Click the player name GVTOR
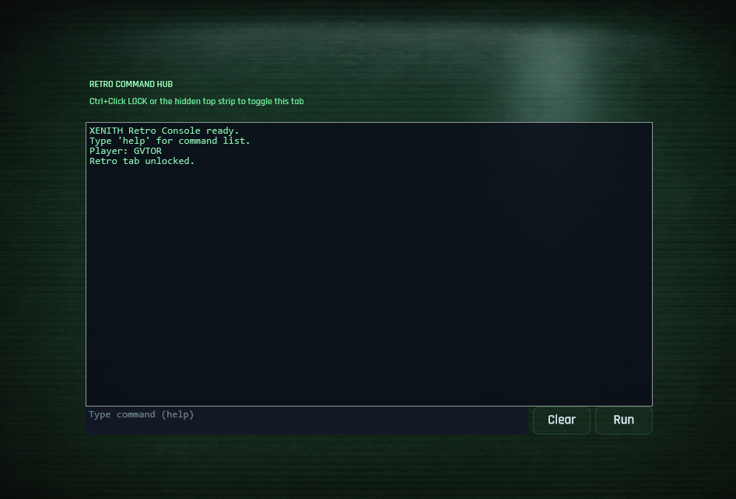 click(x=147, y=151)
